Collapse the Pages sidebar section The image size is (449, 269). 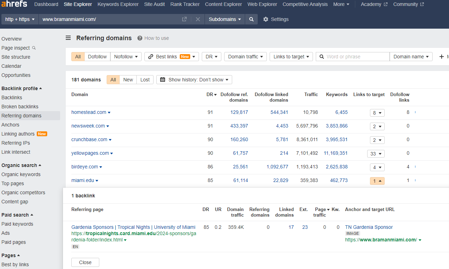coord(11,255)
